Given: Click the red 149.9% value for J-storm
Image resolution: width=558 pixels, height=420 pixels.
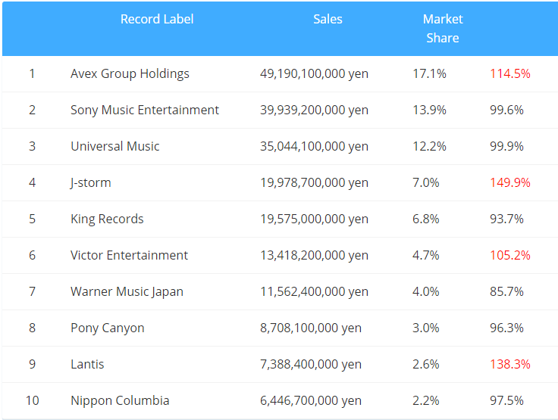Looking at the screenshot, I should tap(509, 182).
